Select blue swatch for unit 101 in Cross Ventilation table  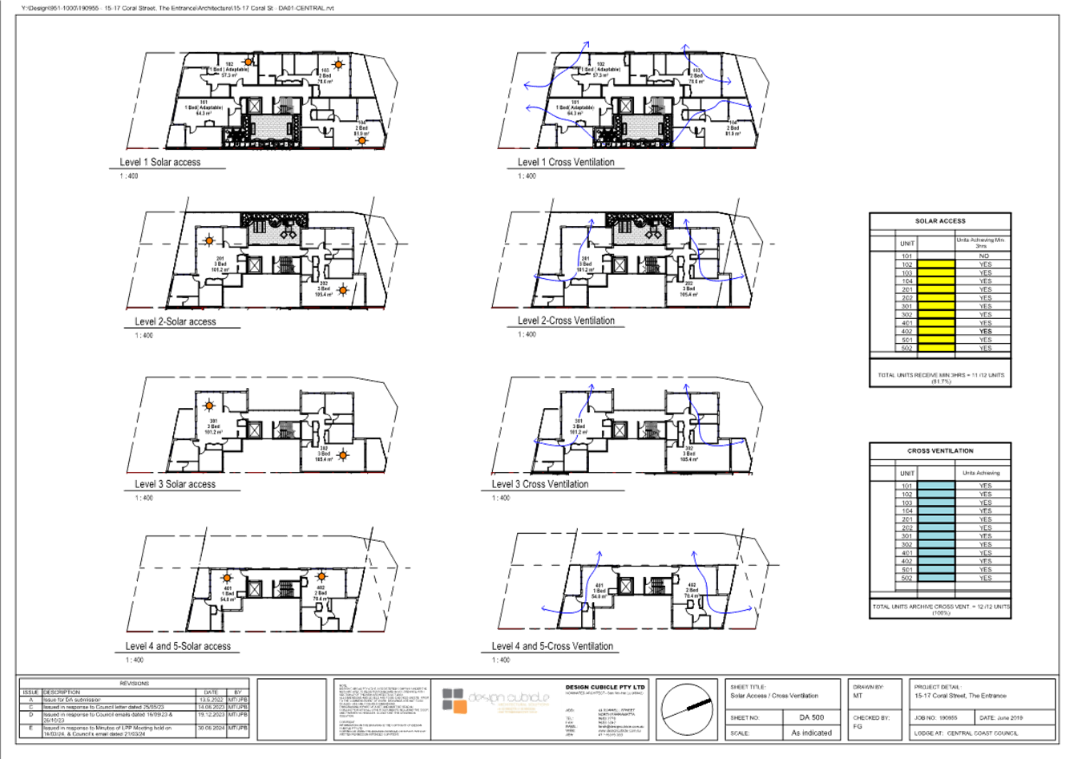[936, 486]
